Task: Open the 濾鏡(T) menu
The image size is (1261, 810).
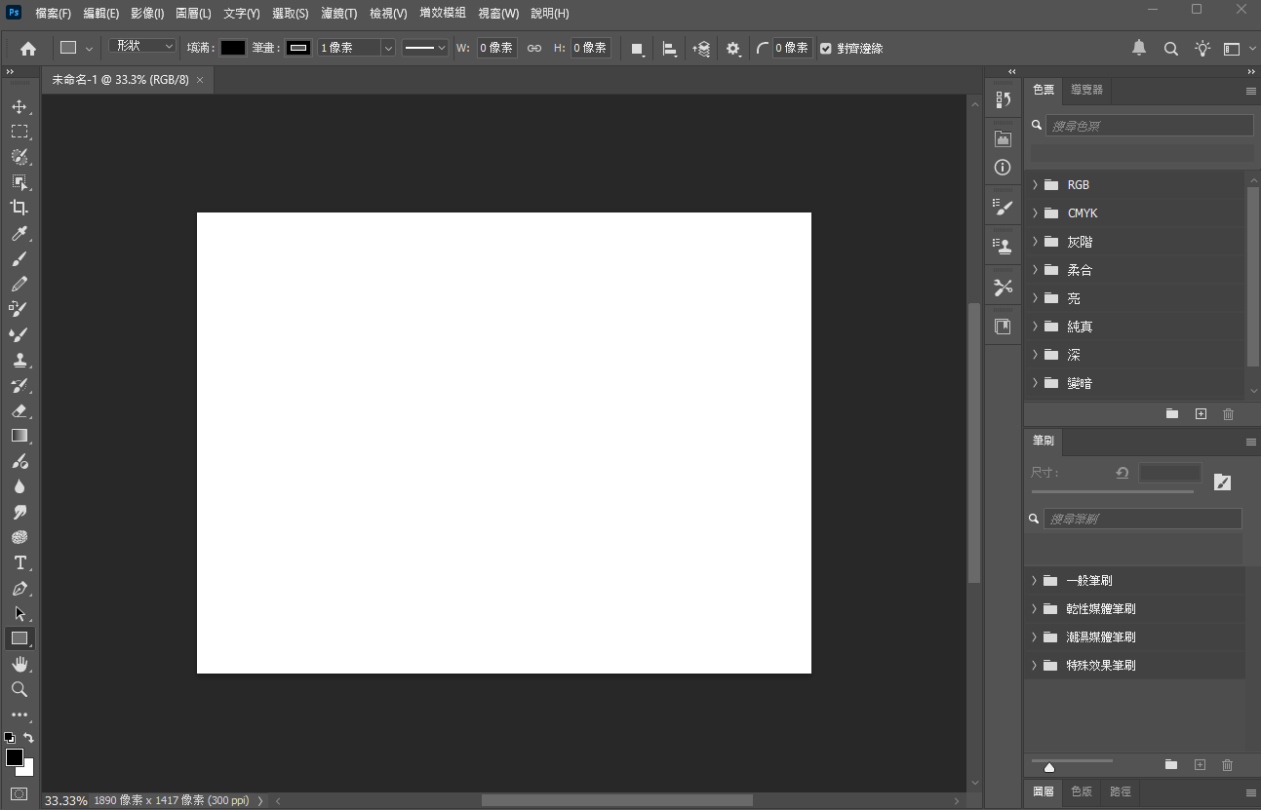Action: click(x=338, y=14)
